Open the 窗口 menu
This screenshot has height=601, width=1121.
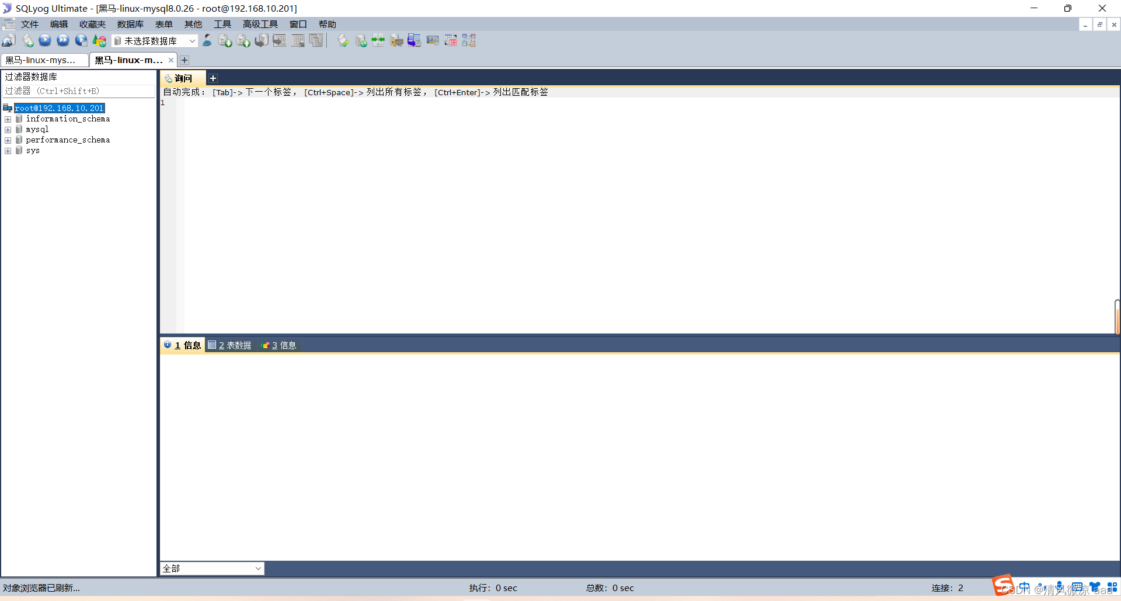coord(298,25)
